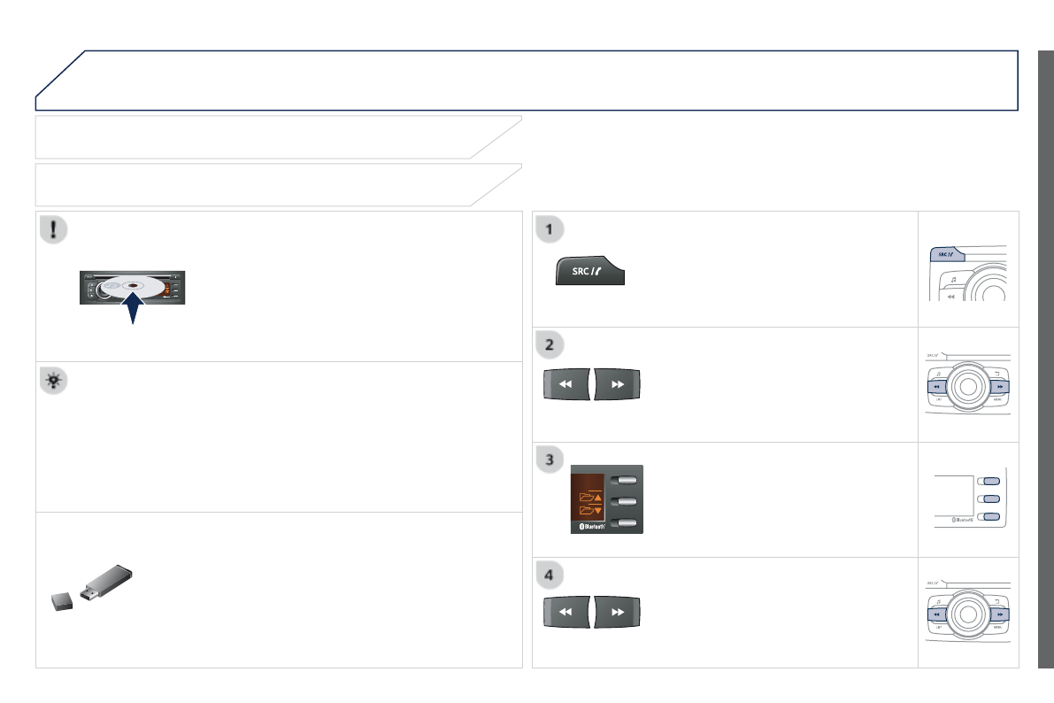The width and height of the screenshot is (1054, 703).
Task: Click the highlighted rewind key in step 2 diagram
Action: [x=935, y=387]
